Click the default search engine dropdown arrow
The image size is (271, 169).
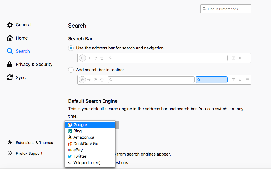pos(117,125)
